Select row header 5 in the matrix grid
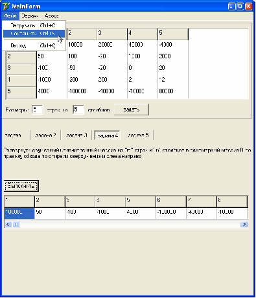This screenshot has width=256, height=298. click(21, 92)
